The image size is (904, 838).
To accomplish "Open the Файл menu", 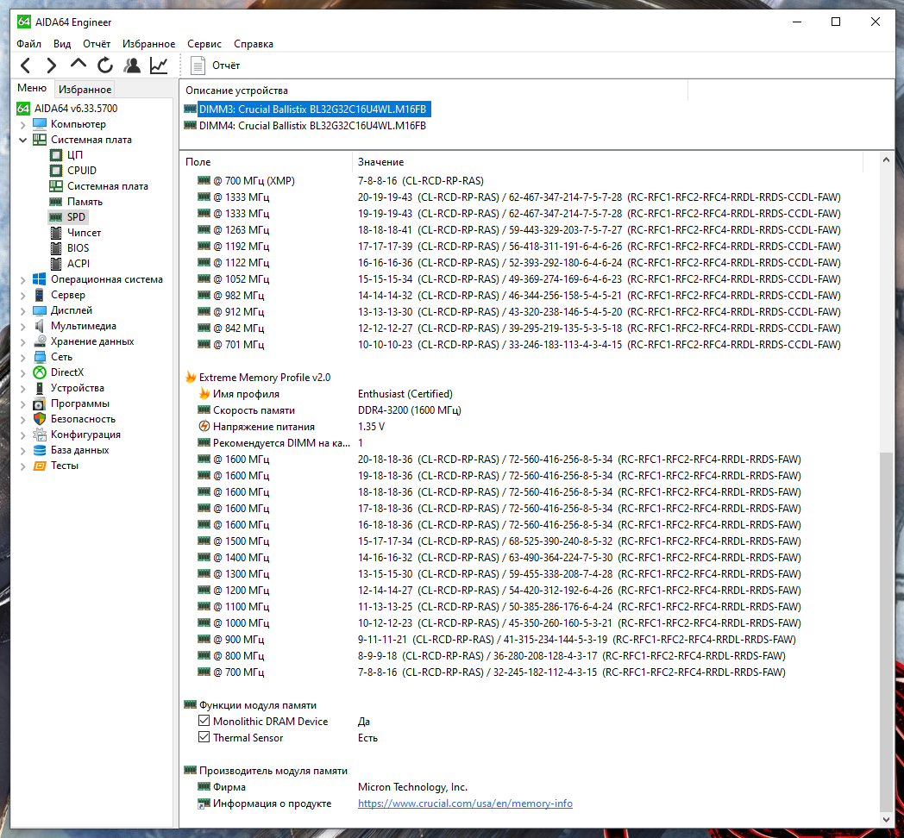I will point(28,44).
